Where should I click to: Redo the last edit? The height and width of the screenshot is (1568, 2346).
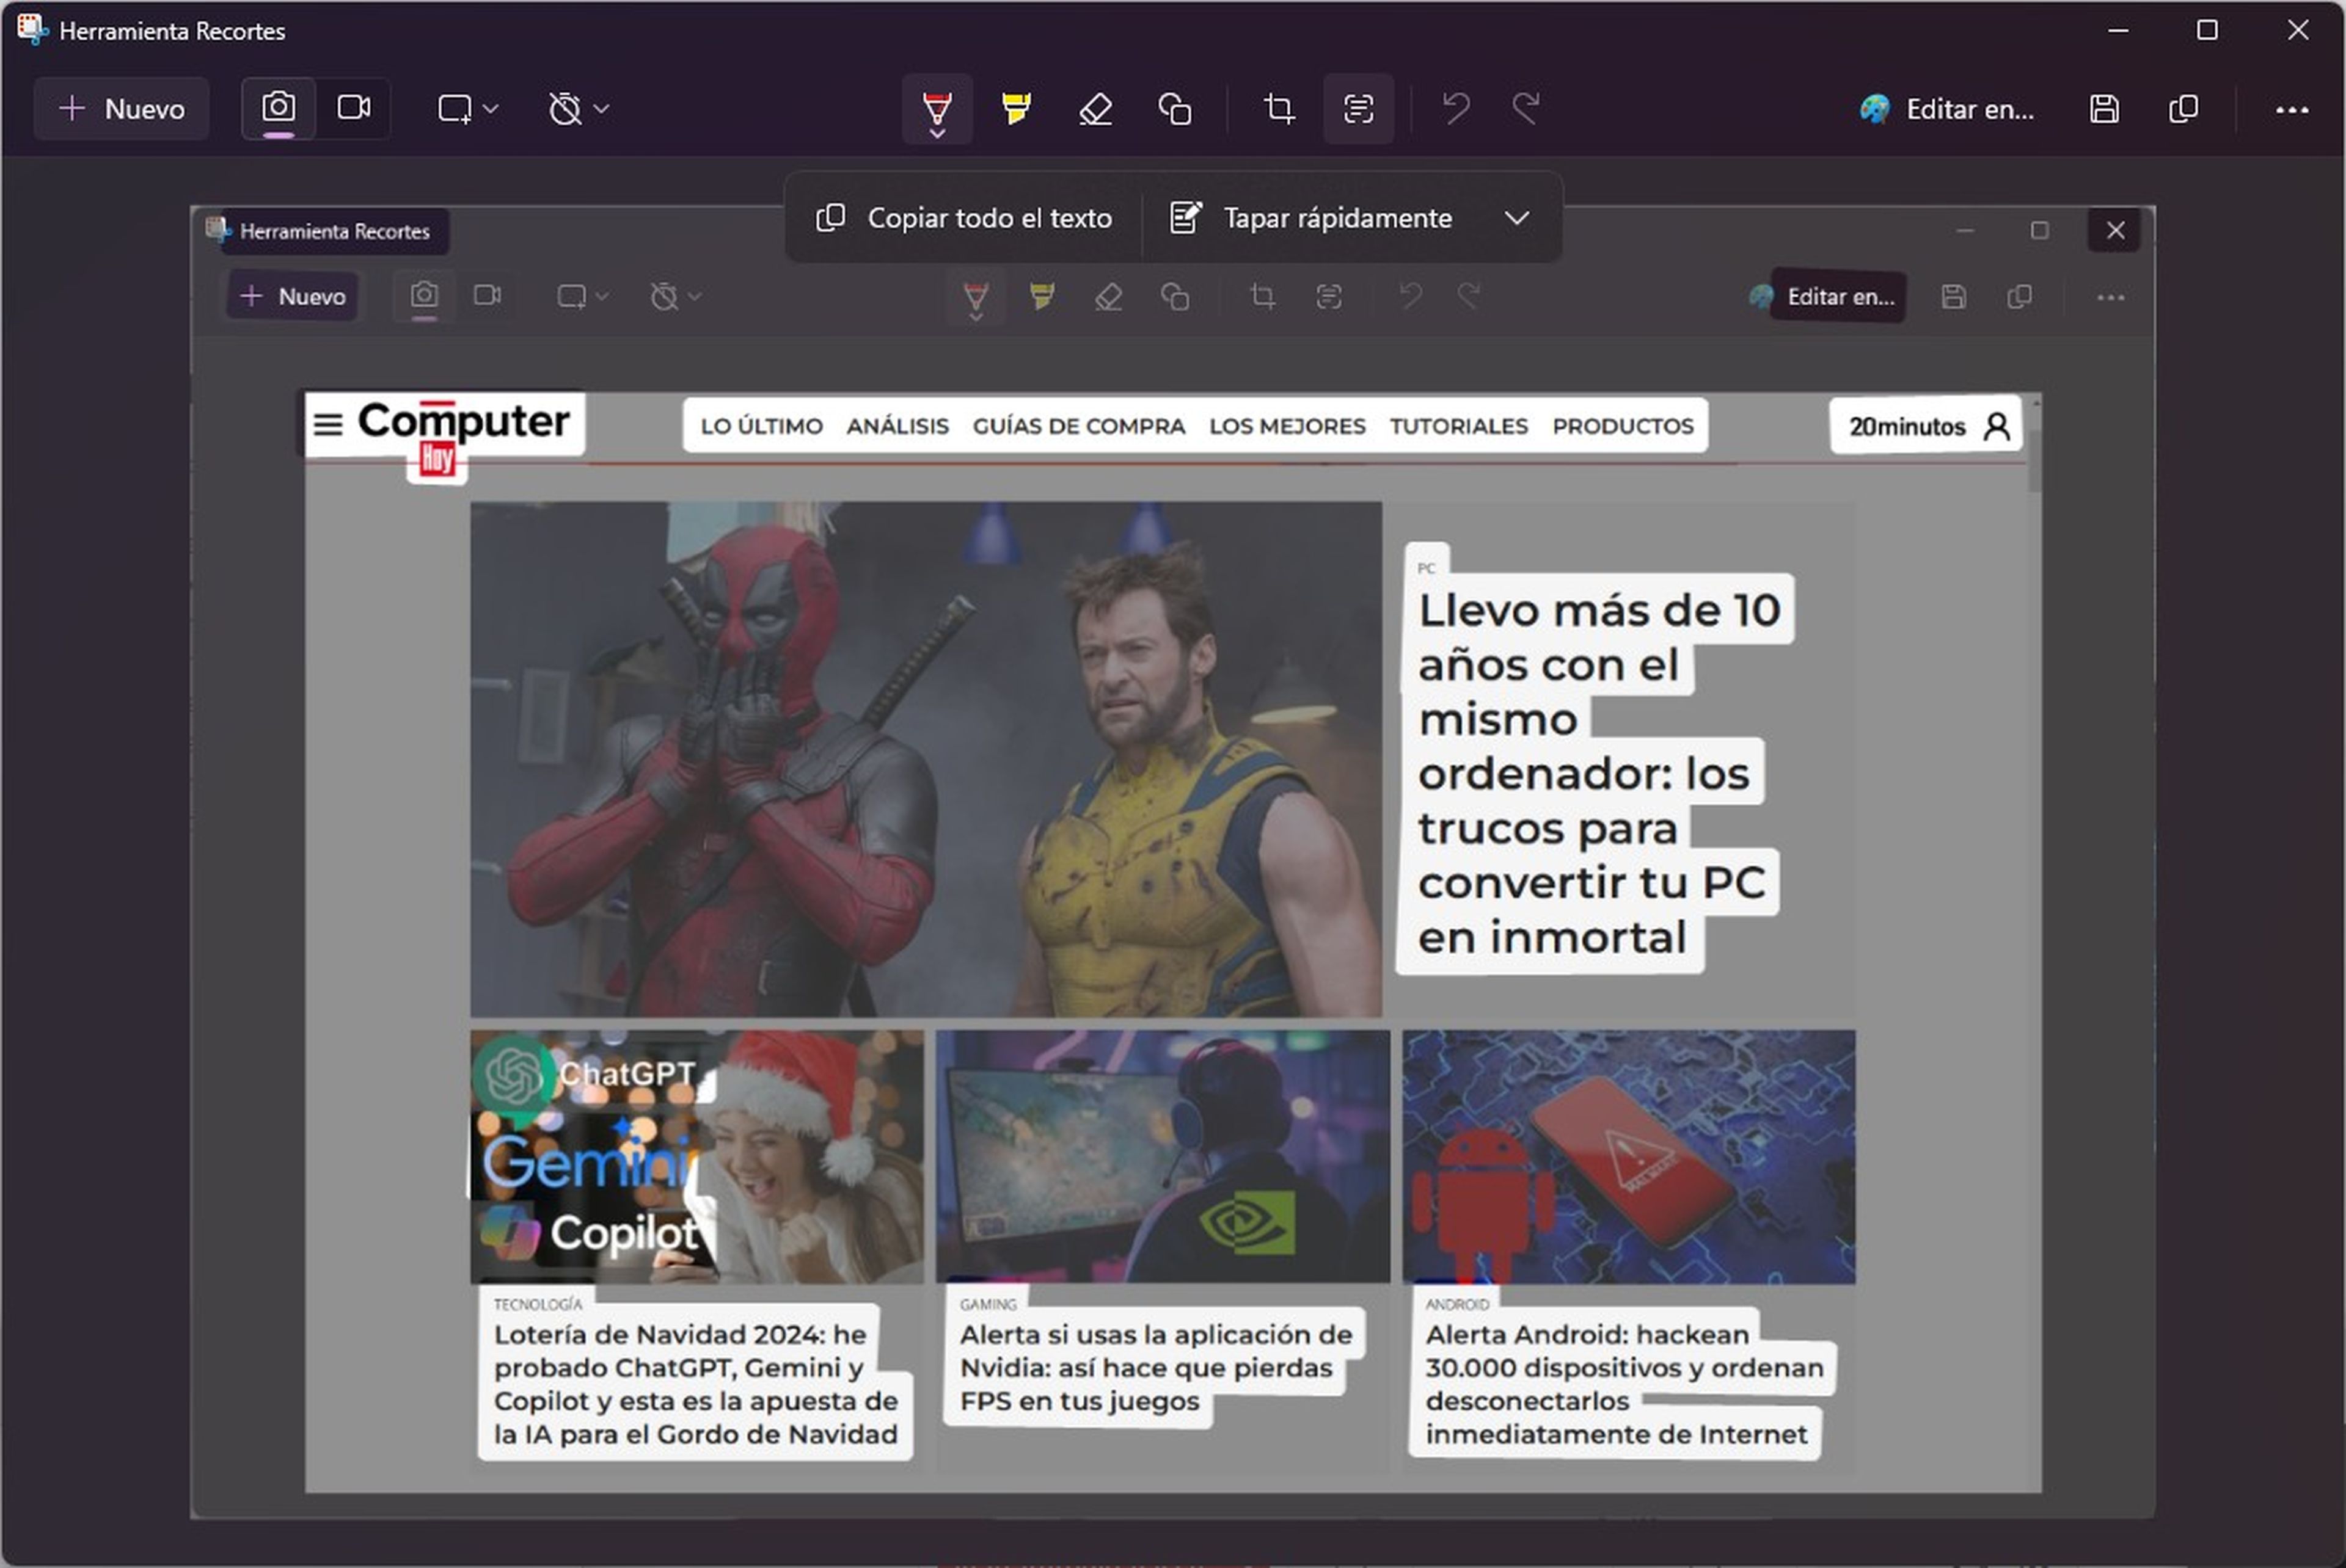point(1526,108)
